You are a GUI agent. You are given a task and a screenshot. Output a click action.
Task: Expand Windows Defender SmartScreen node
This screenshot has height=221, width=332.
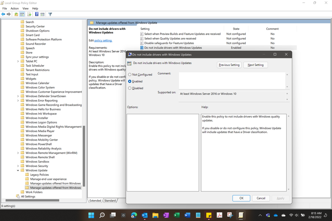click(x=18, y=96)
